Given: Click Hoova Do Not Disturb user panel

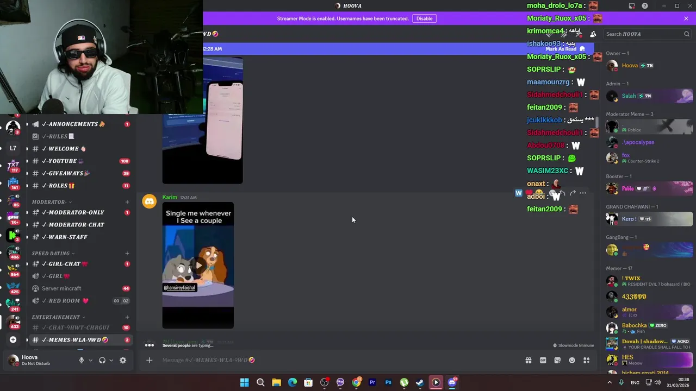Looking at the screenshot, I should pyautogui.click(x=40, y=360).
